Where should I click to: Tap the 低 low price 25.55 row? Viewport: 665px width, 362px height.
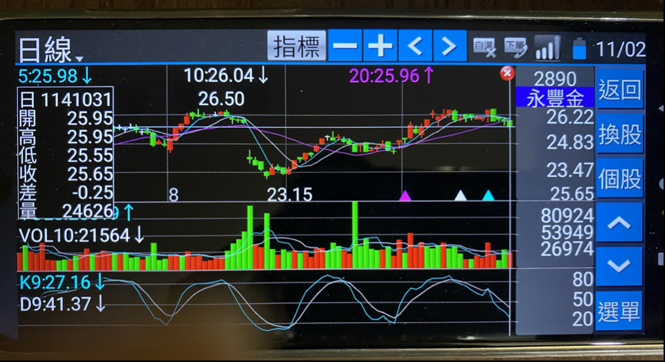(66, 155)
